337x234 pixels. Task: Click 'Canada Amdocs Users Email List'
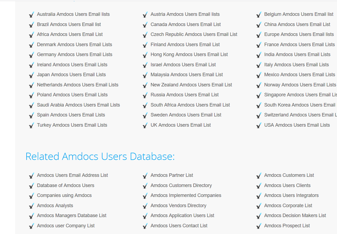click(x=186, y=24)
